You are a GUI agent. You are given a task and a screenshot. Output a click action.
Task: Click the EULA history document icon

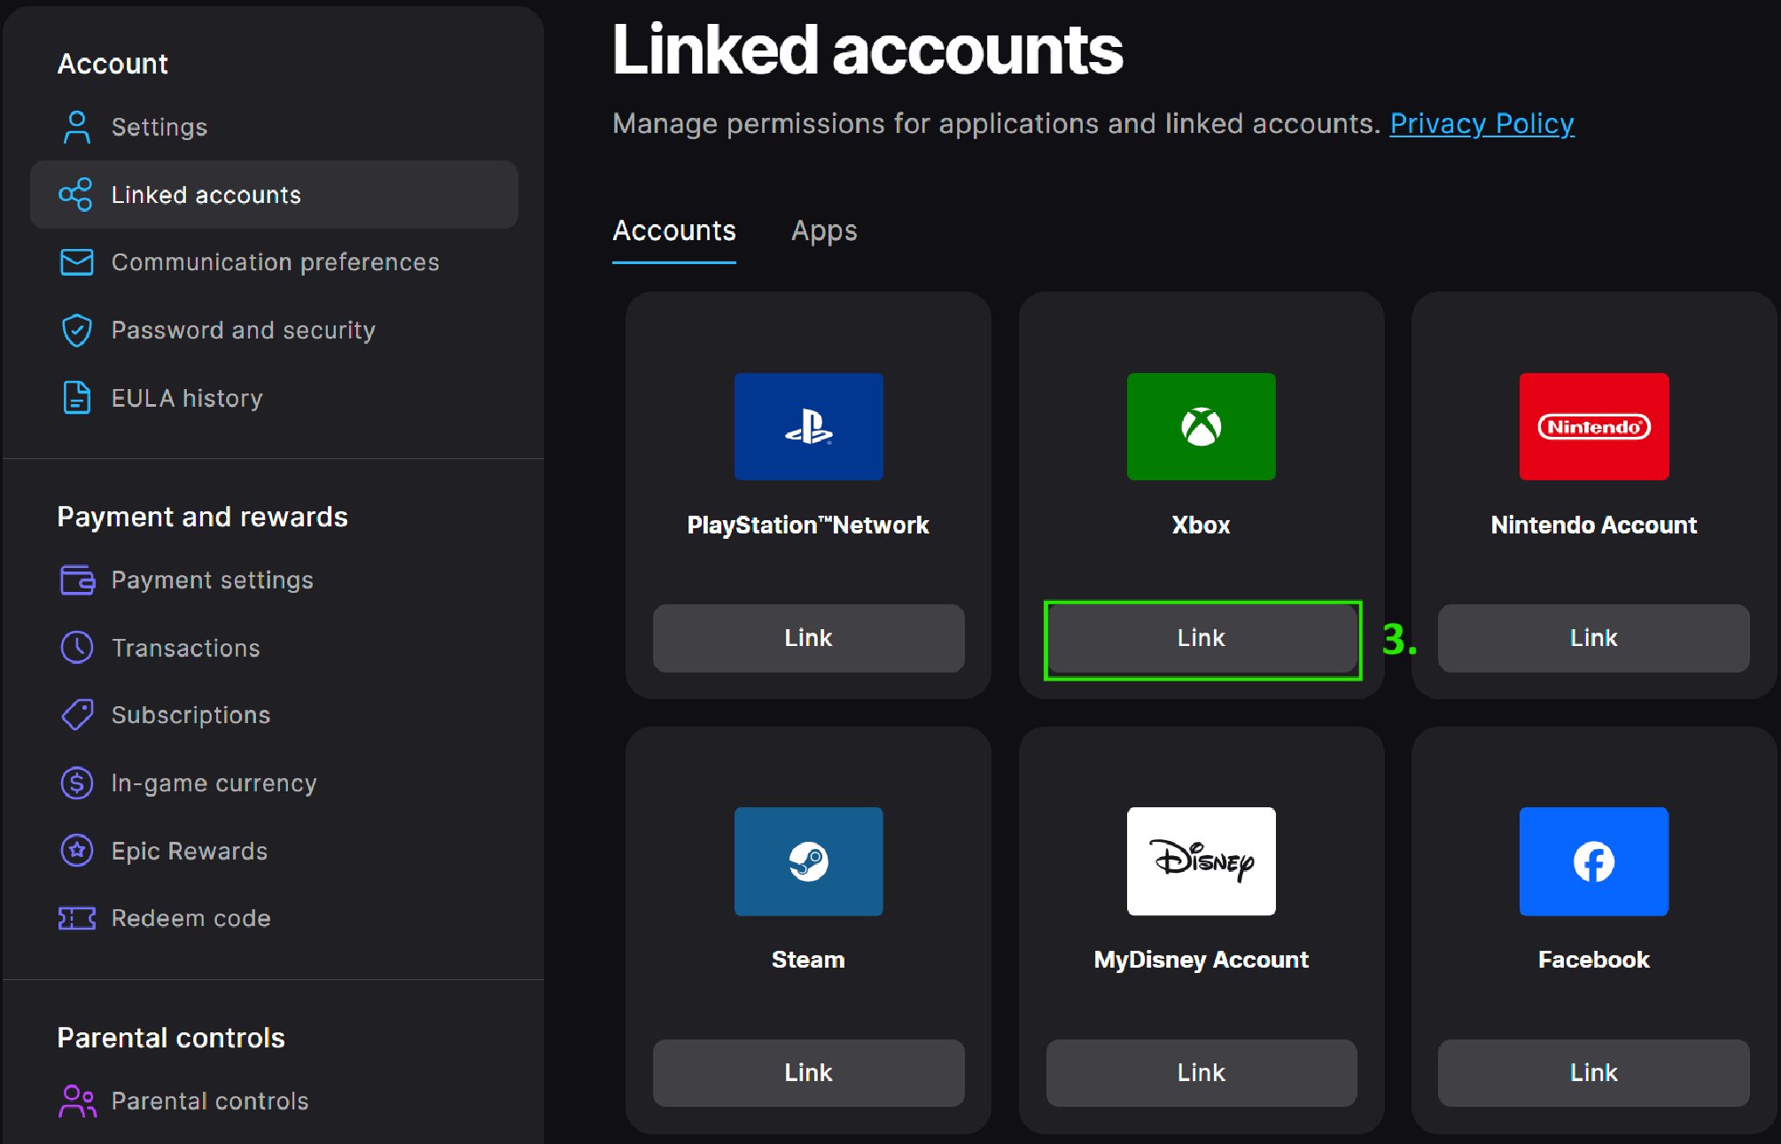[x=77, y=398]
